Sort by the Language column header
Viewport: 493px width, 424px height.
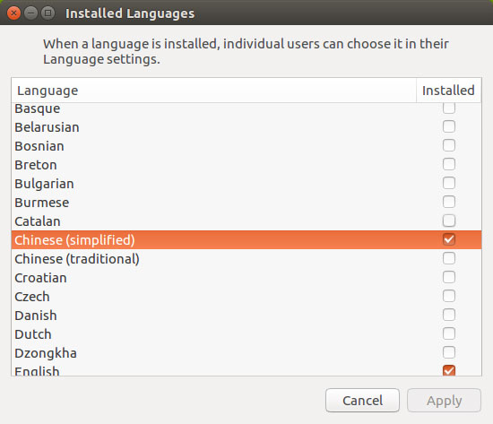[x=214, y=91]
